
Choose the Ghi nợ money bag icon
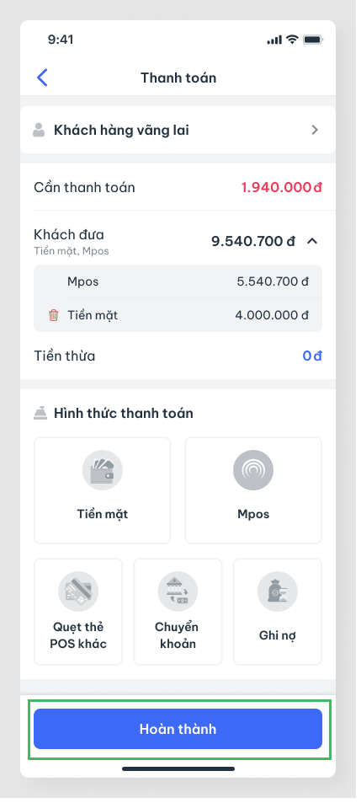tap(277, 592)
